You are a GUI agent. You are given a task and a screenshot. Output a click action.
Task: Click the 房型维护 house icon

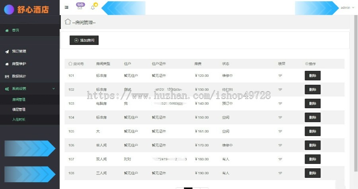pyautogui.click(x=7, y=64)
